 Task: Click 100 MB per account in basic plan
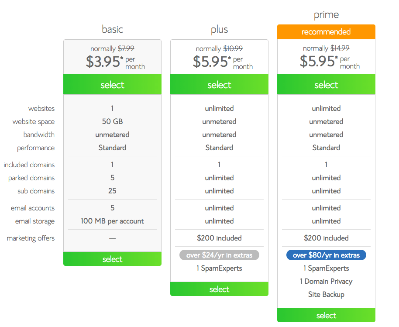[112, 221]
